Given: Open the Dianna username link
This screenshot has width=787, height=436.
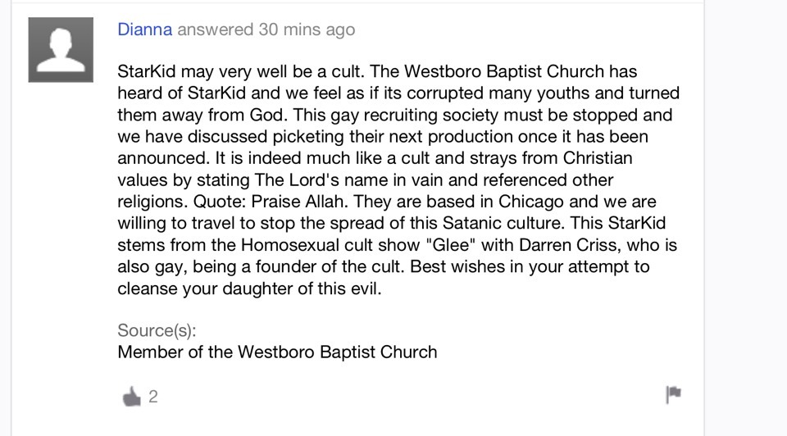Looking at the screenshot, I should click(144, 30).
